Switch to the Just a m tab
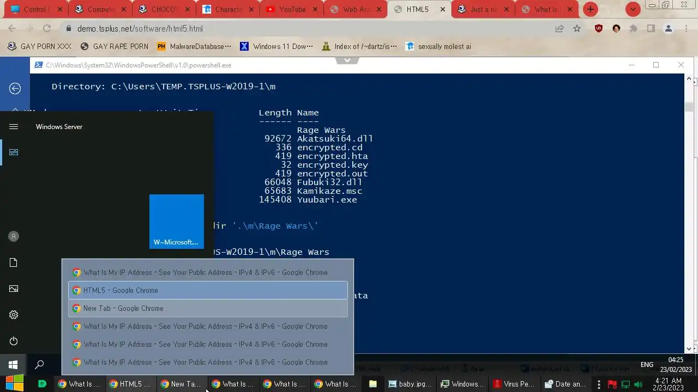This screenshot has height=392, width=698. [x=484, y=9]
